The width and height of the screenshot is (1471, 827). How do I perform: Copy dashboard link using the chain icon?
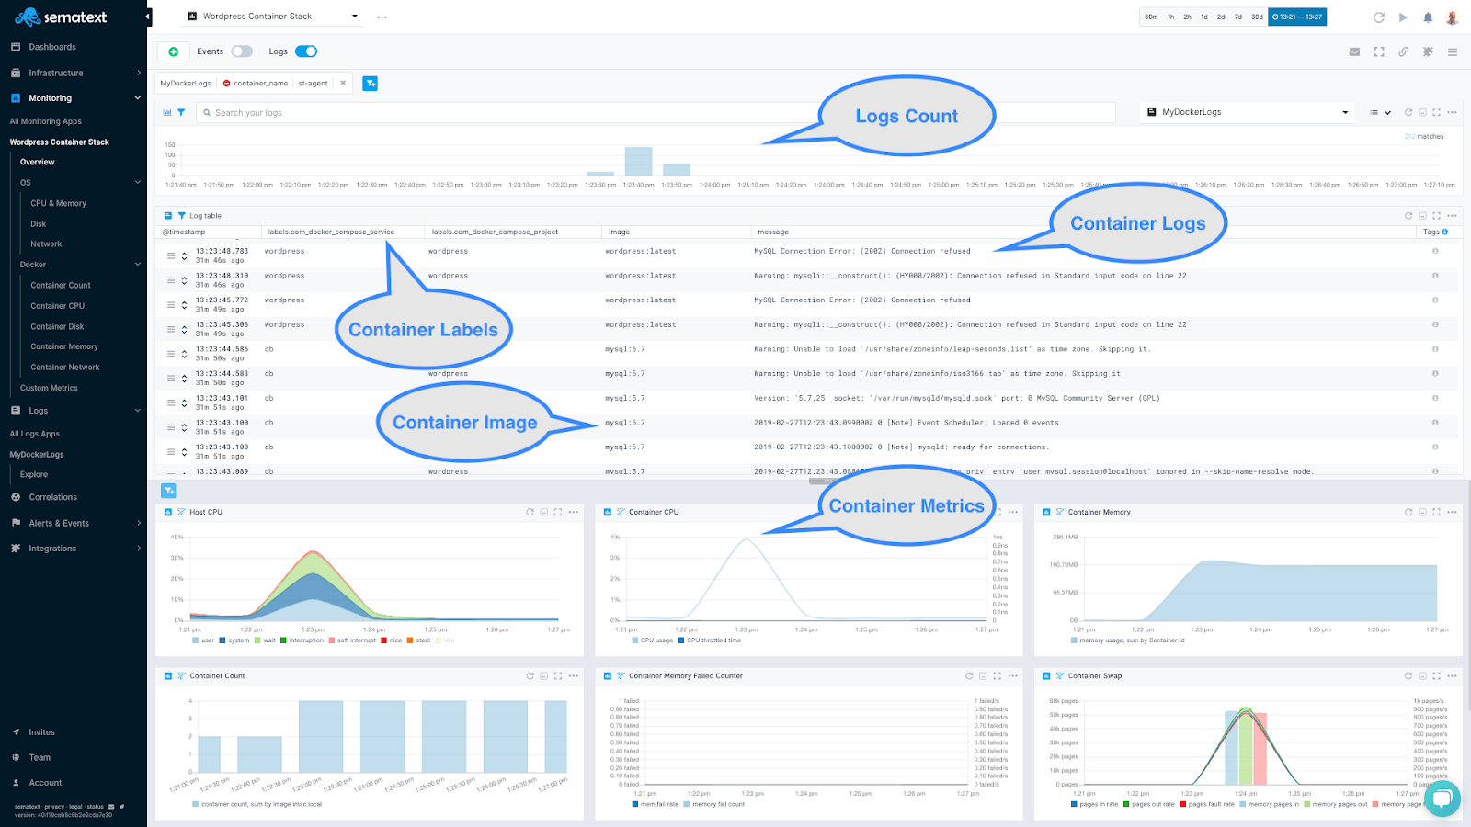click(x=1404, y=51)
